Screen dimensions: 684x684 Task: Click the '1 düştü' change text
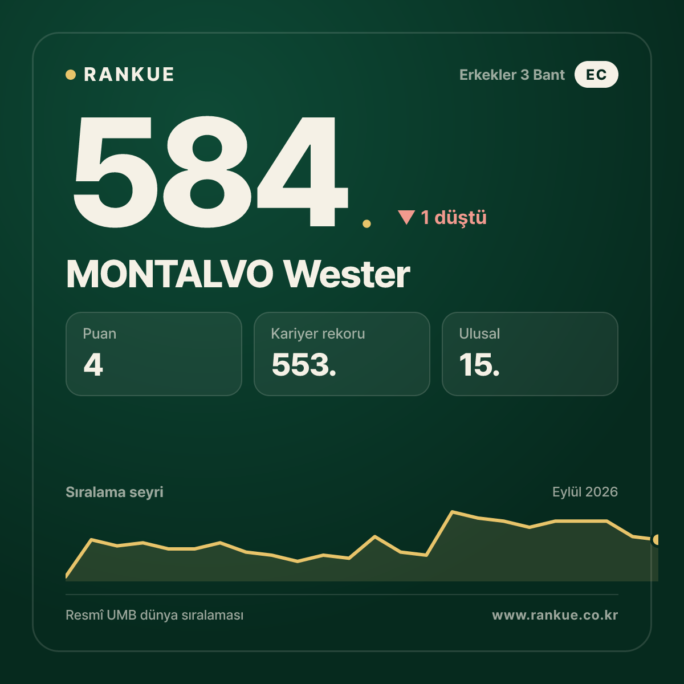(x=454, y=217)
